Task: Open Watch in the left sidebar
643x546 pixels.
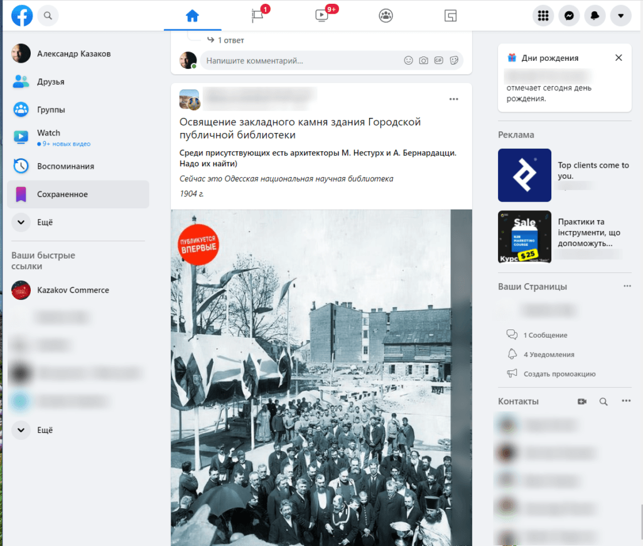Action: (78, 137)
